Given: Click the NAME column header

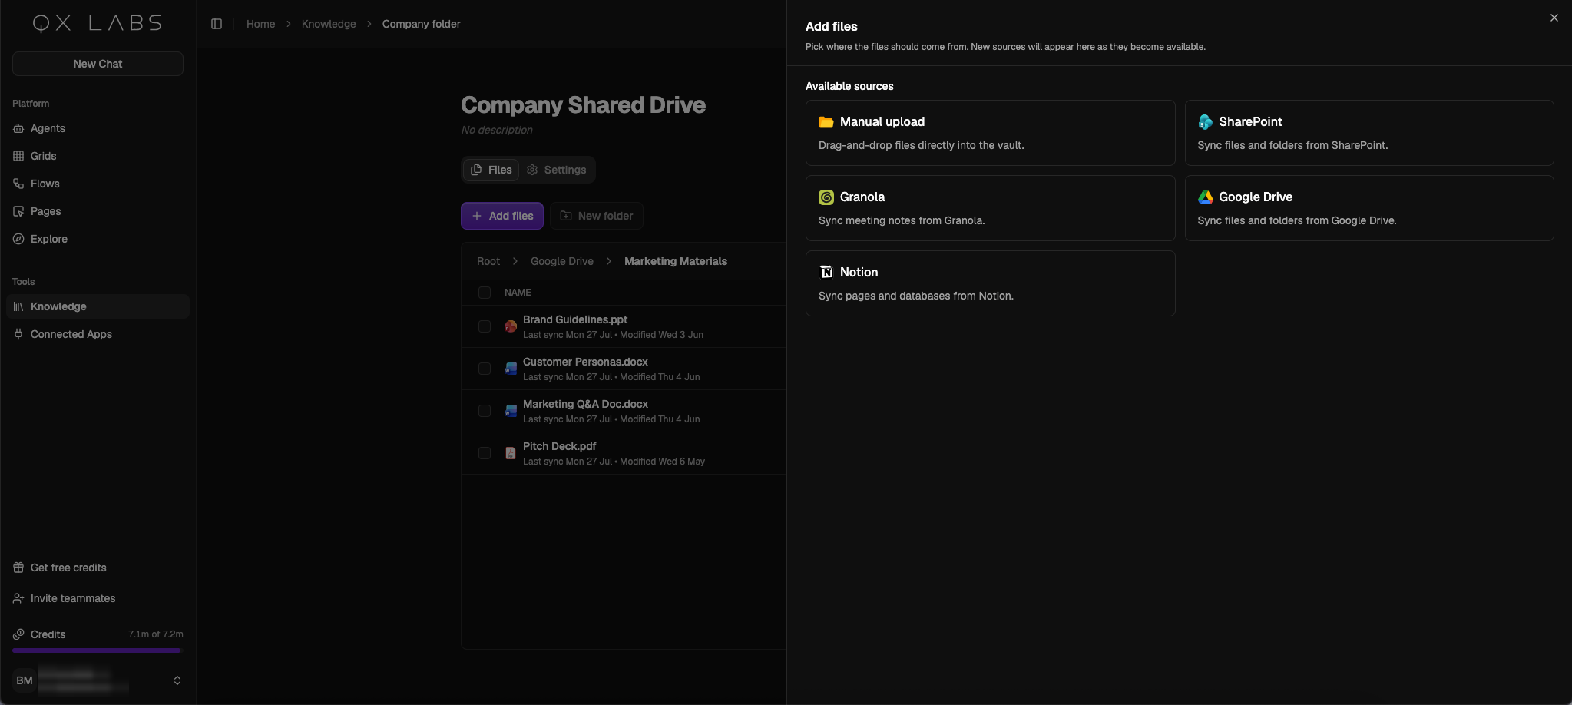Looking at the screenshot, I should coord(518,293).
